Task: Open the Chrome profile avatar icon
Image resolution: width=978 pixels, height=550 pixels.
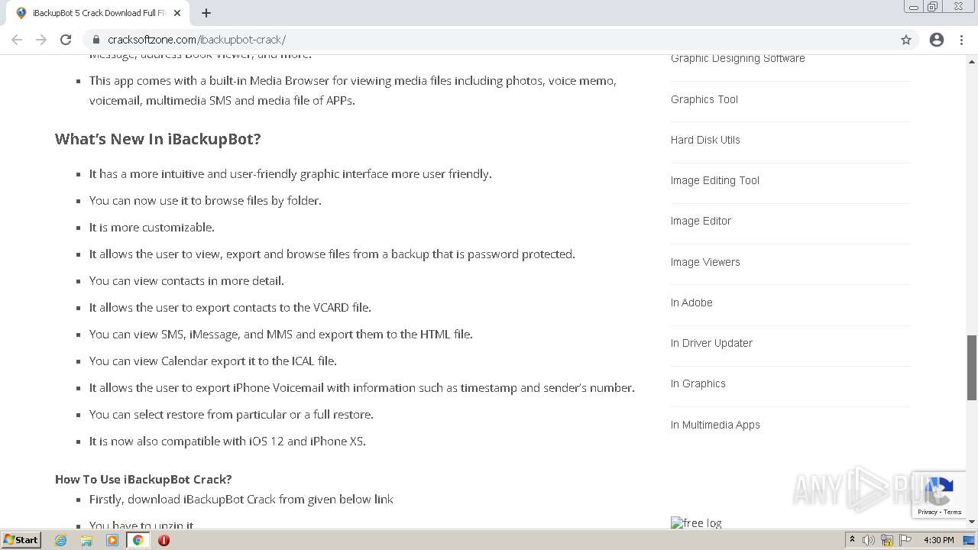Action: [x=937, y=40]
